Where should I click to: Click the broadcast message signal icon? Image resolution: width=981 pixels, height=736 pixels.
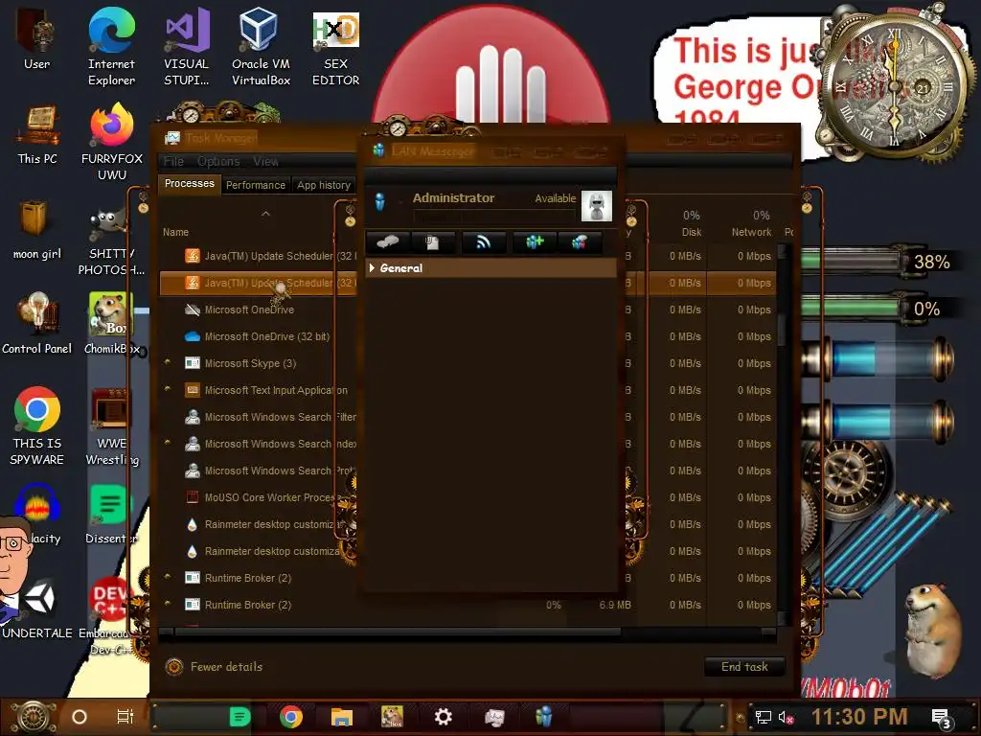click(483, 242)
